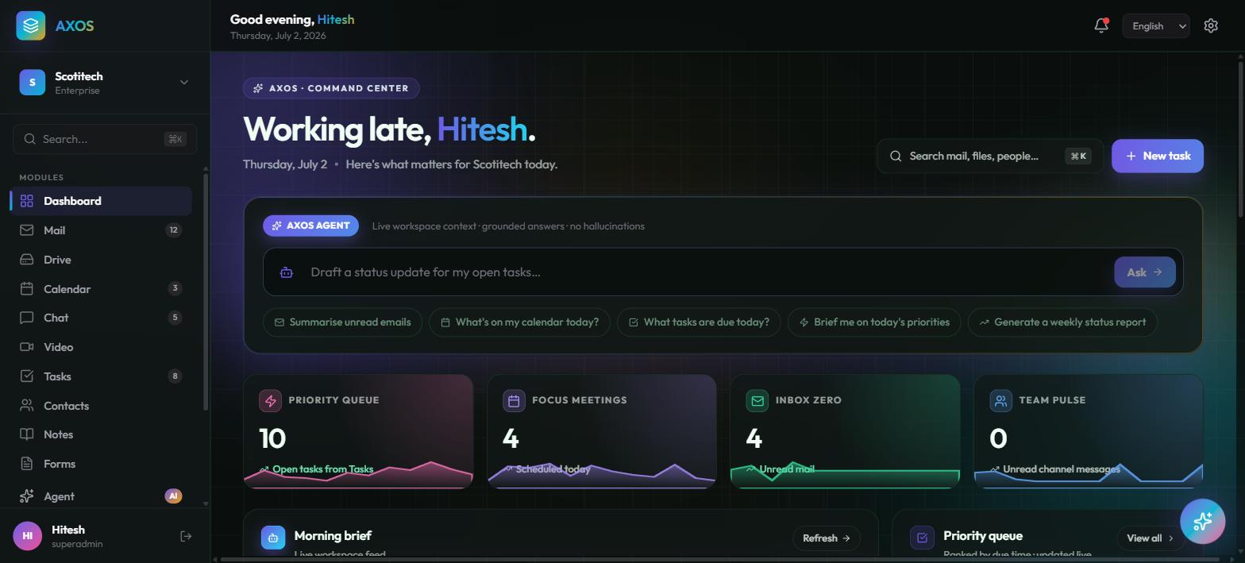Click the AXOS AGENT badge
The width and height of the screenshot is (1245, 563).
coord(310,226)
